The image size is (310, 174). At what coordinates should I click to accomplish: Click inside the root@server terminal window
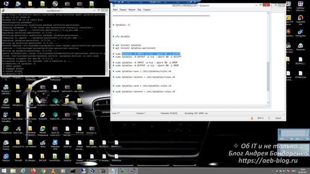pos(53,44)
